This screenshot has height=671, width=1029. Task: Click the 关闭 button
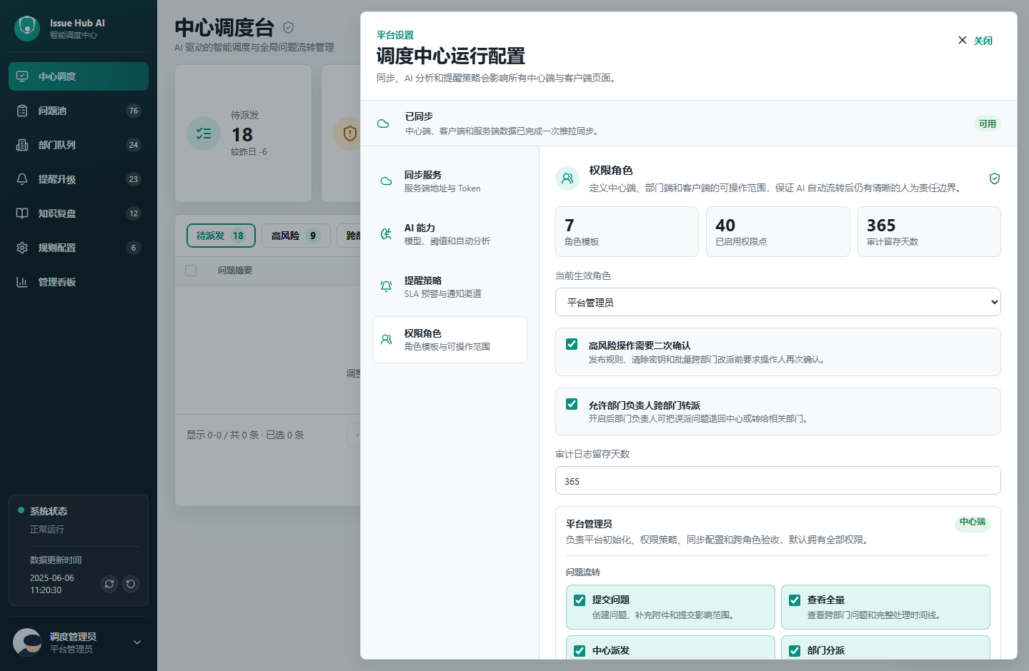pyautogui.click(x=975, y=41)
